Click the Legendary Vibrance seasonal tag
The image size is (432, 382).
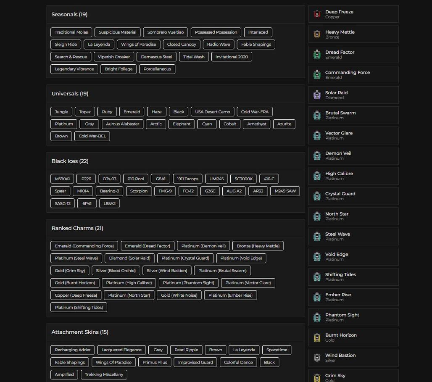click(x=74, y=69)
